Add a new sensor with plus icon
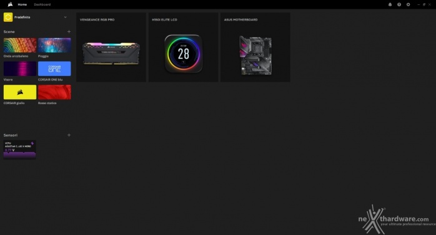Screen dimensions: 436x235 click(x=69, y=135)
